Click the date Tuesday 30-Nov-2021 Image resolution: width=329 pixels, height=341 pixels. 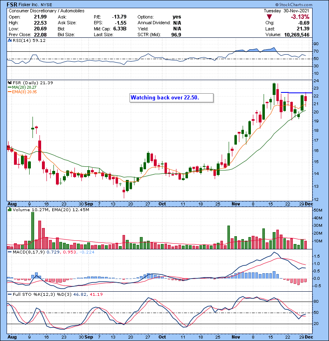click(x=286, y=11)
